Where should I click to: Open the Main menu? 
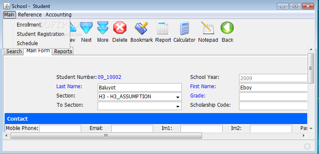9,15
